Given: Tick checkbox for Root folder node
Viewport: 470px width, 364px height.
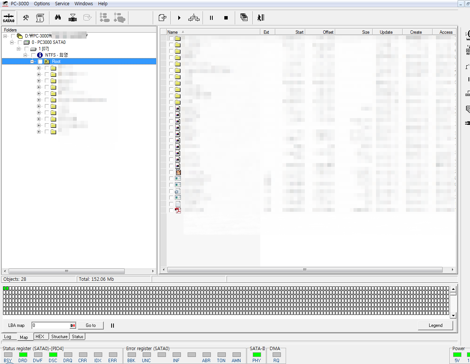Looking at the screenshot, I should (x=40, y=61).
